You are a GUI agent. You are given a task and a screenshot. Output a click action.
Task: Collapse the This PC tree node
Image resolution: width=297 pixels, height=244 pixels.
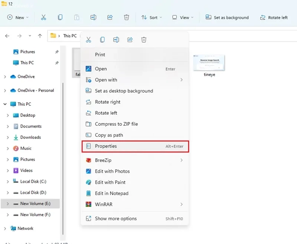5,104
